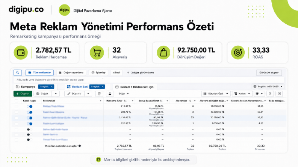
Task: Click the total '92.750,00 TL' cell in footer
Action: click(217, 146)
